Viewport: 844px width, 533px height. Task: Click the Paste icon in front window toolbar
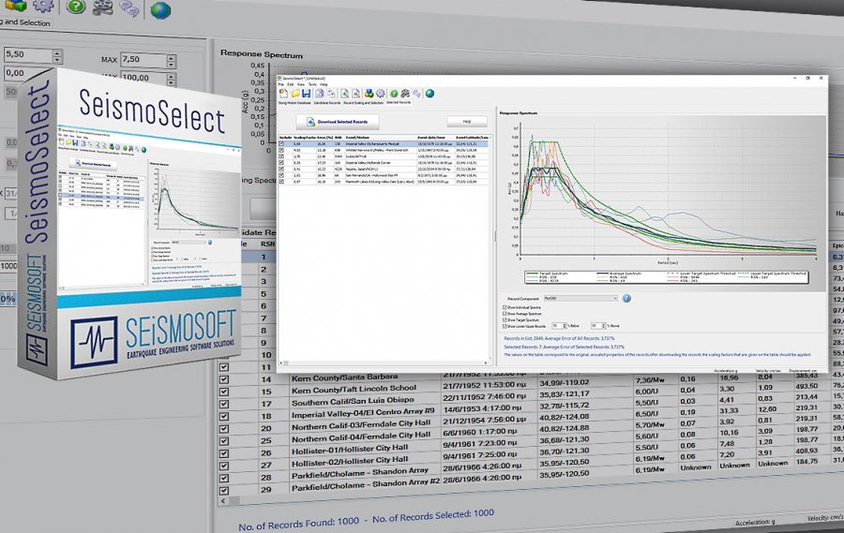[x=332, y=93]
